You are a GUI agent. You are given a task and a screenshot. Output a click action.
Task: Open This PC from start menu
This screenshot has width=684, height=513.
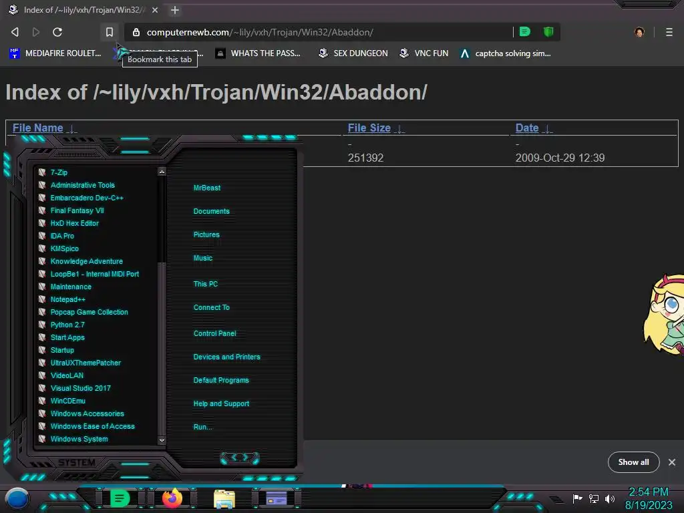coord(206,283)
